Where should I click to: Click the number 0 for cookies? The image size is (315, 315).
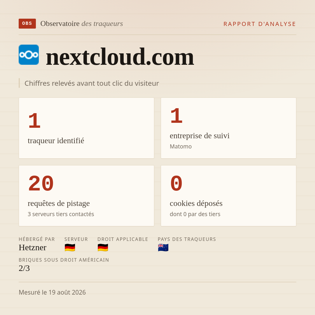tap(176, 183)
